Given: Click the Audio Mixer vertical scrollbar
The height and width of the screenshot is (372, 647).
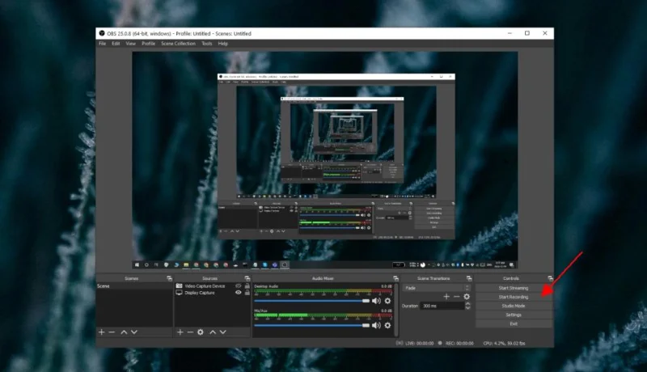Looking at the screenshot, I should pyautogui.click(x=396, y=309).
